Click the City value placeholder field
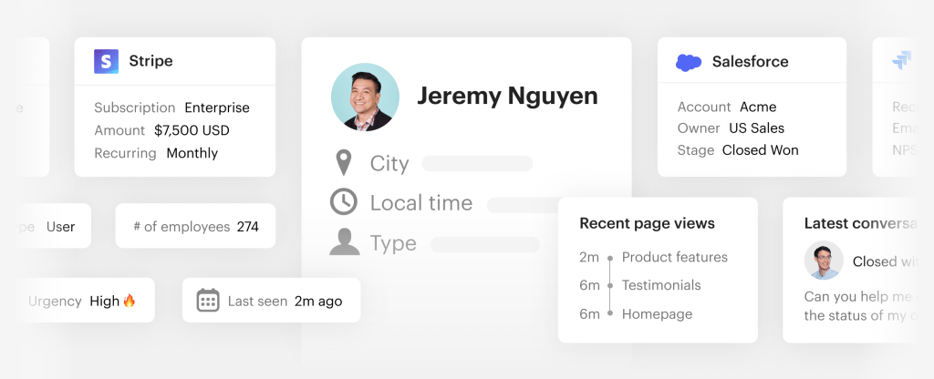Viewport: 934px width, 379px height. (x=477, y=164)
